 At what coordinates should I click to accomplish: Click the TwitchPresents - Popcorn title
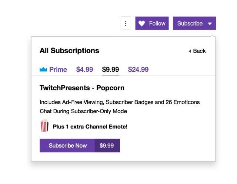[82, 88]
